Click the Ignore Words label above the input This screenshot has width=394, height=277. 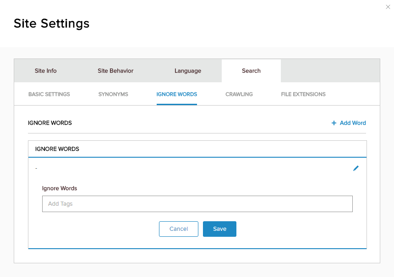tap(60, 188)
